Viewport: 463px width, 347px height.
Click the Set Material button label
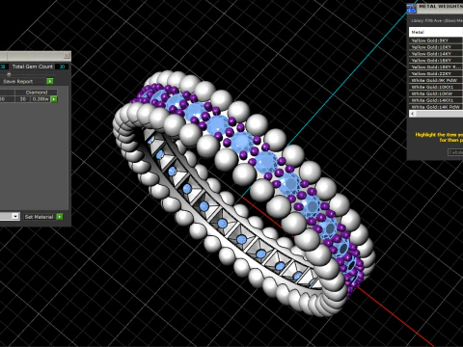point(39,217)
